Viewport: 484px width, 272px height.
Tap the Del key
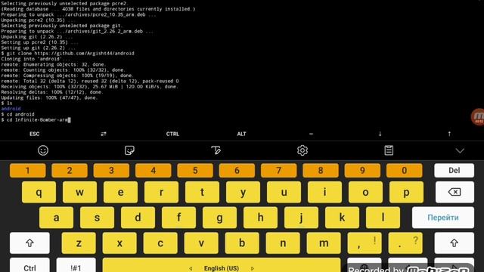point(454,170)
